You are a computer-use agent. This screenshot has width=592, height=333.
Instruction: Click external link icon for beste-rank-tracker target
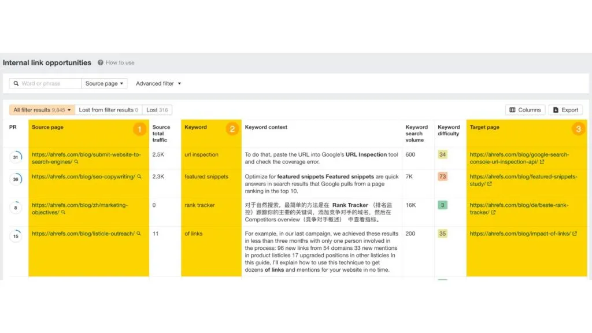click(x=493, y=213)
